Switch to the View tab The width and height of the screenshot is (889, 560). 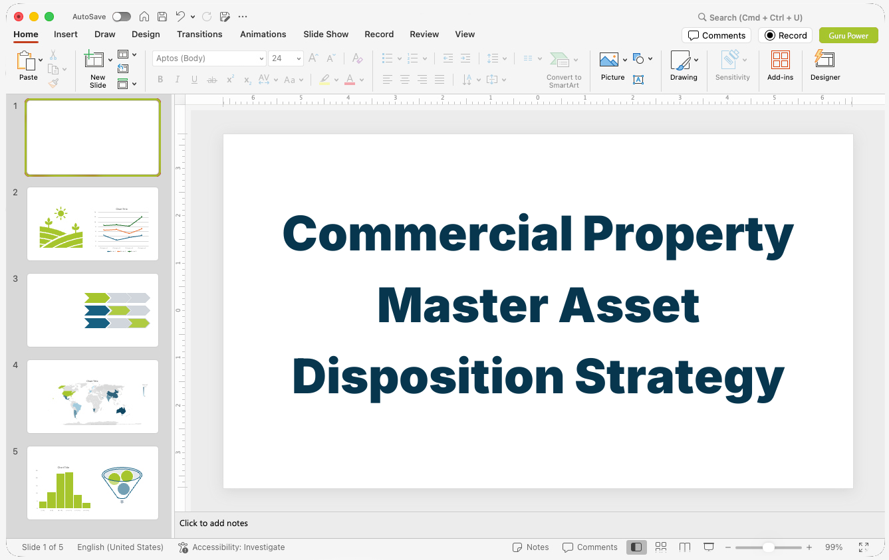[465, 34]
